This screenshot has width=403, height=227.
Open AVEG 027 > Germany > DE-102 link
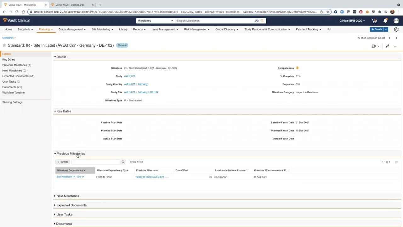point(141,92)
